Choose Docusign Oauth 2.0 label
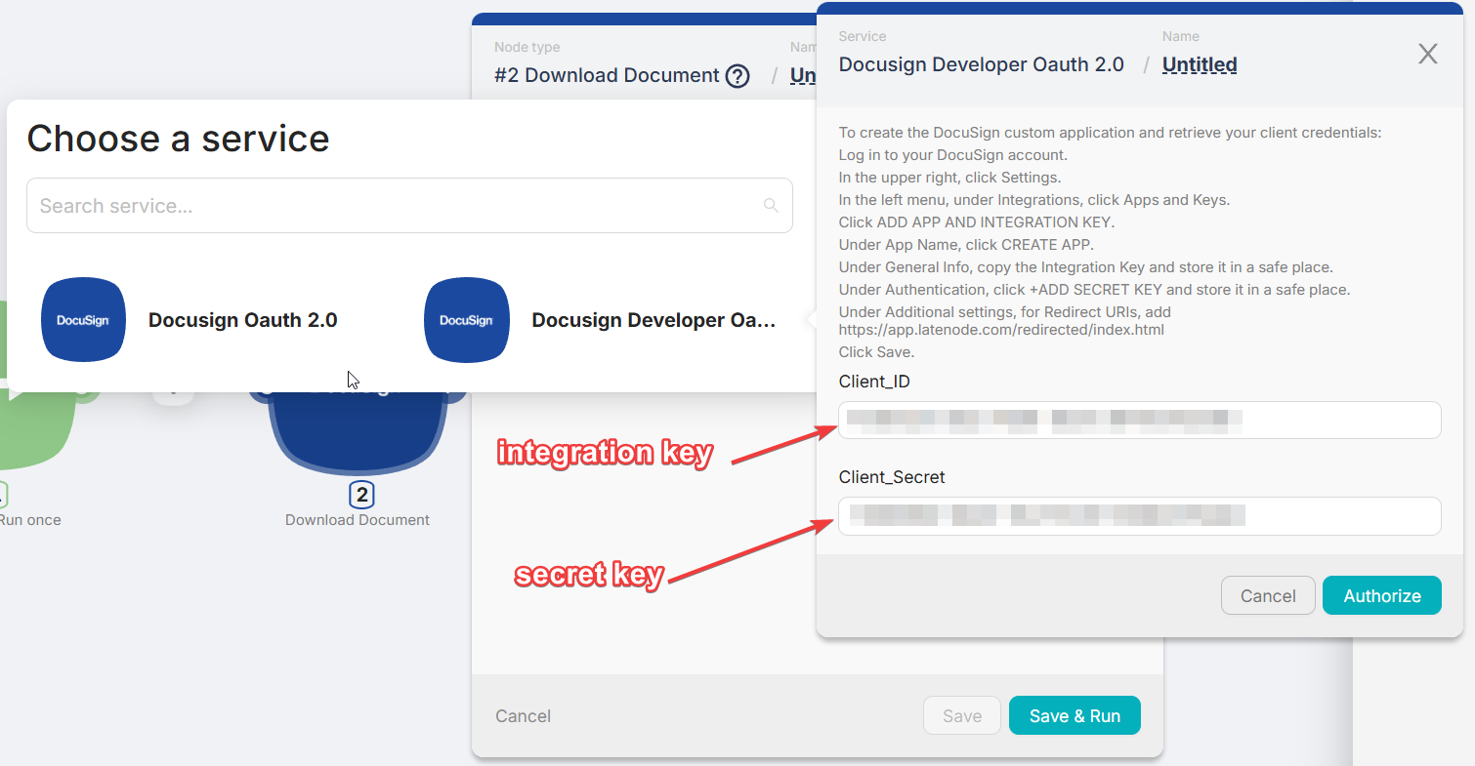This screenshot has width=1475, height=766. pos(243,320)
